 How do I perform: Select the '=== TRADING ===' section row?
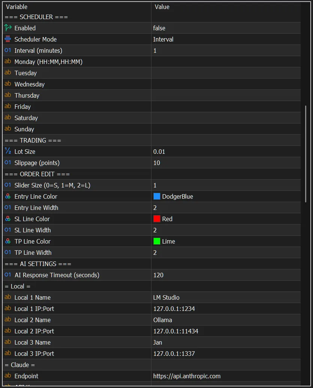pos(151,140)
